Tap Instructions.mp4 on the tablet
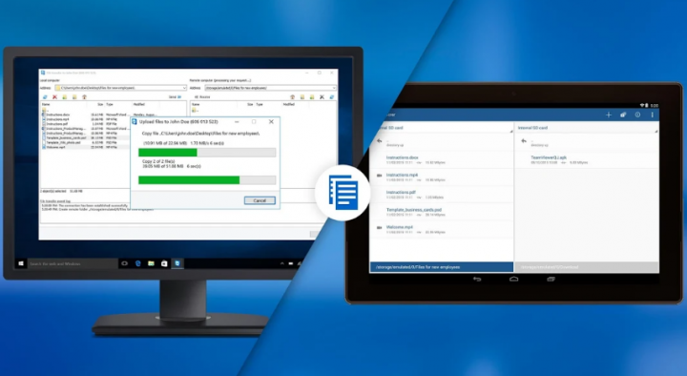The width and height of the screenshot is (687, 376). pyautogui.click(x=442, y=178)
